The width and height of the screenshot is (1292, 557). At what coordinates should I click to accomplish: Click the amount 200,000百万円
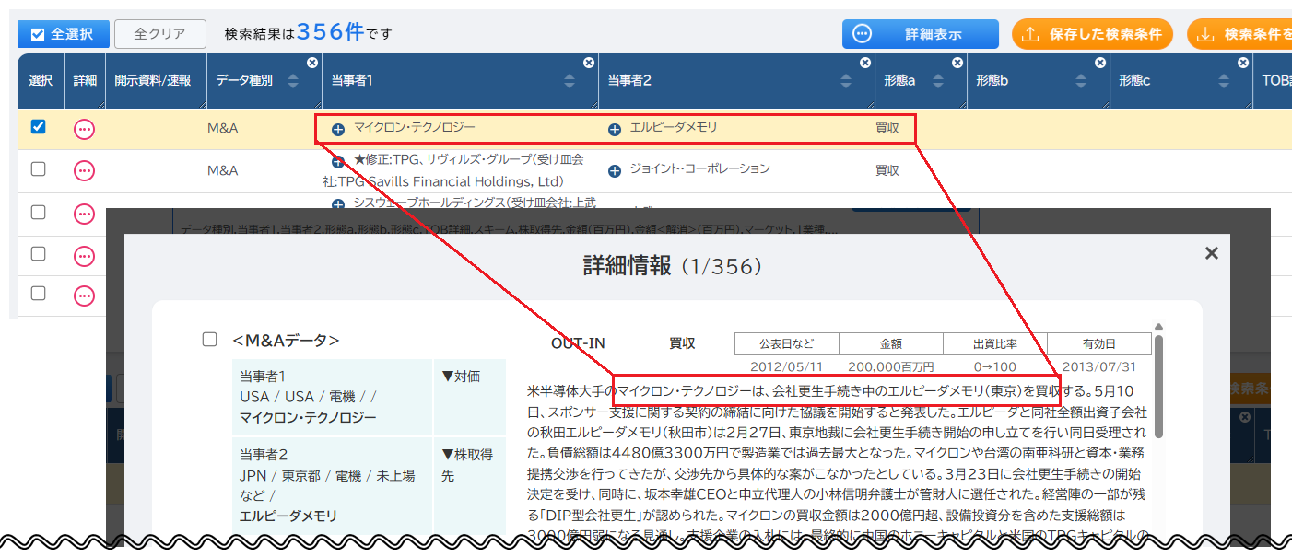(x=891, y=366)
